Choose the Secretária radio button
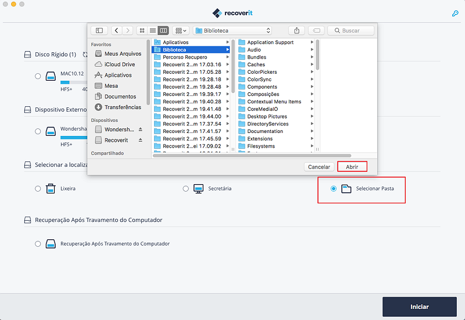Screen dimensions: 465x320 pyautogui.click(x=185, y=188)
